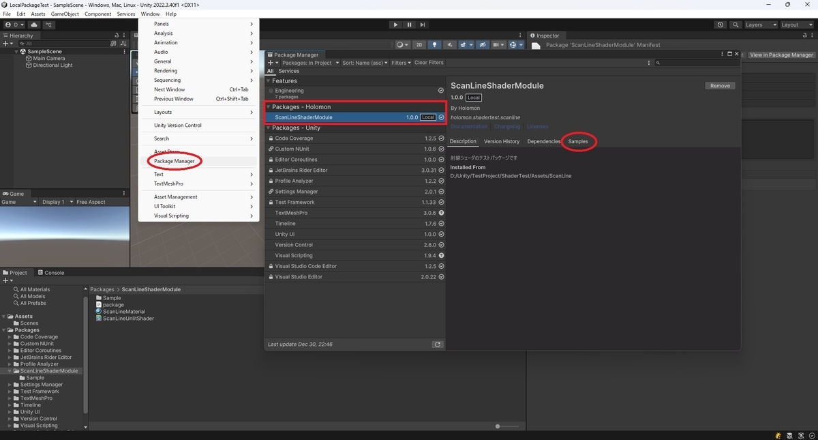
Task: Toggle scene lighting in the Scene view toolbar
Action: pyautogui.click(x=435, y=44)
